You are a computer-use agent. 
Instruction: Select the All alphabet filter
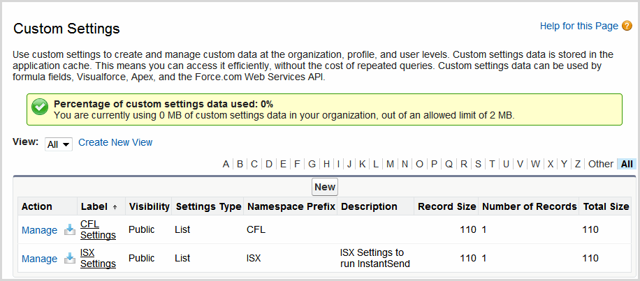click(x=627, y=164)
